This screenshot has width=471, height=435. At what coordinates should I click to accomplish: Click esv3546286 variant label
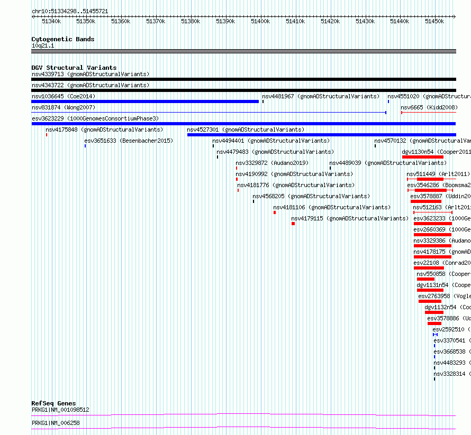pos(439,185)
